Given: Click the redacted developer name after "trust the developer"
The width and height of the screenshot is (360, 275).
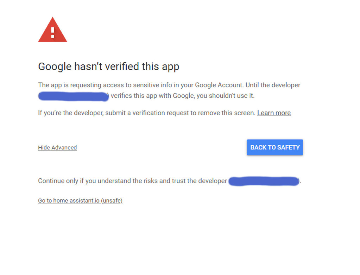Looking at the screenshot, I should click(264, 181).
